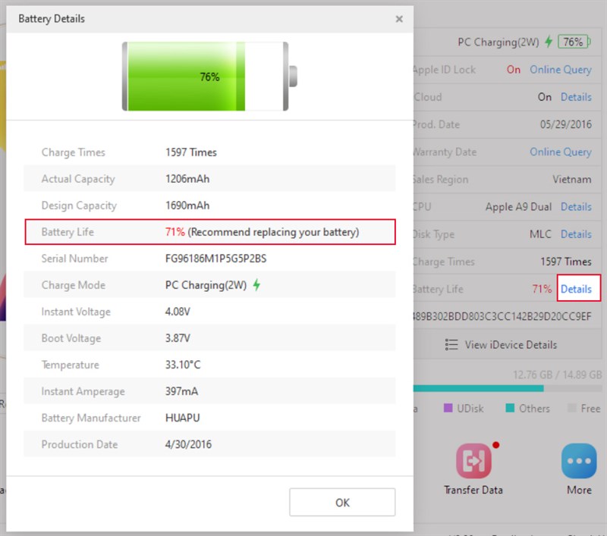The height and width of the screenshot is (536, 607).
Task: Open Online Query for Warranty Date
Action: [560, 152]
